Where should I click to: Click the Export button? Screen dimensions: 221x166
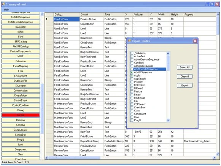(184, 86)
